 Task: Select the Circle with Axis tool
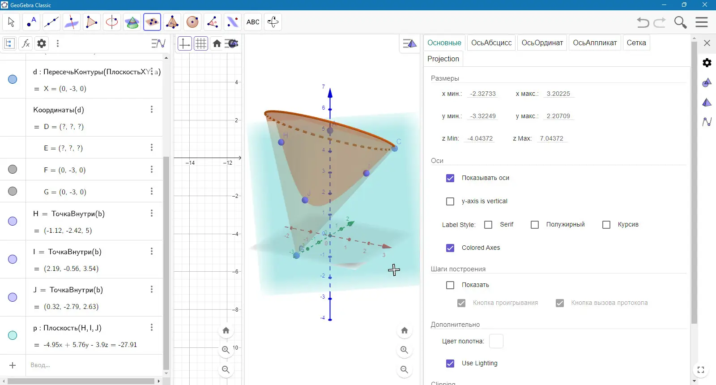[112, 22]
